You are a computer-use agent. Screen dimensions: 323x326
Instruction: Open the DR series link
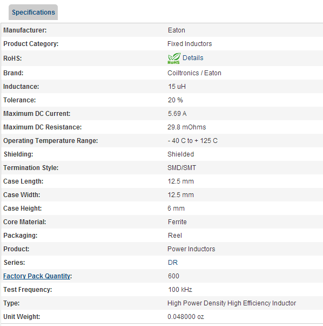pyautogui.click(x=173, y=263)
